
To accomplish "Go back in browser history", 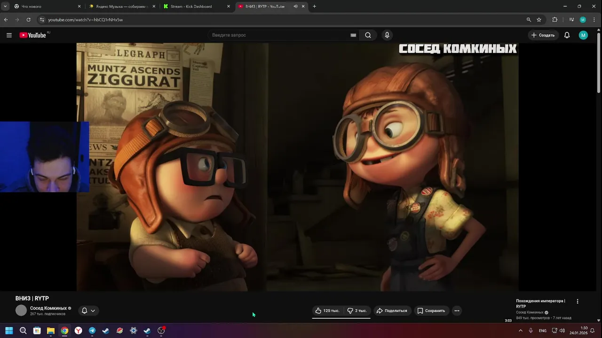I will click(x=6, y=20).
